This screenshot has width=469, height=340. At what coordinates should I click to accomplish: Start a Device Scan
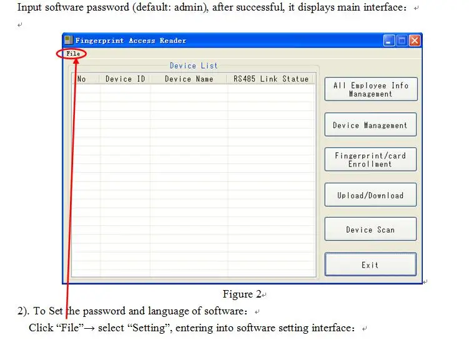[x=370, y=230]
